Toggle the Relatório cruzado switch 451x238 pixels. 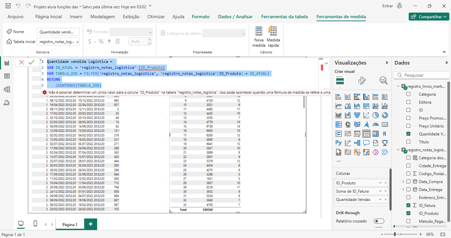[379, 221]
